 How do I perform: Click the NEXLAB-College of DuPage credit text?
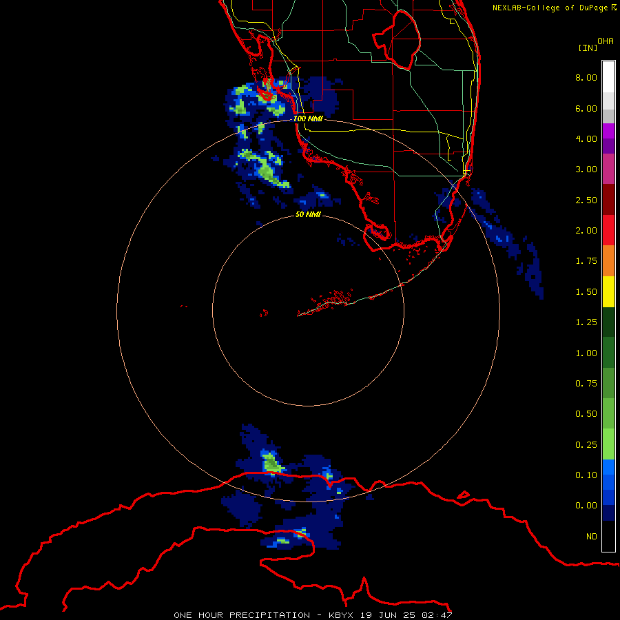(554, 8)
